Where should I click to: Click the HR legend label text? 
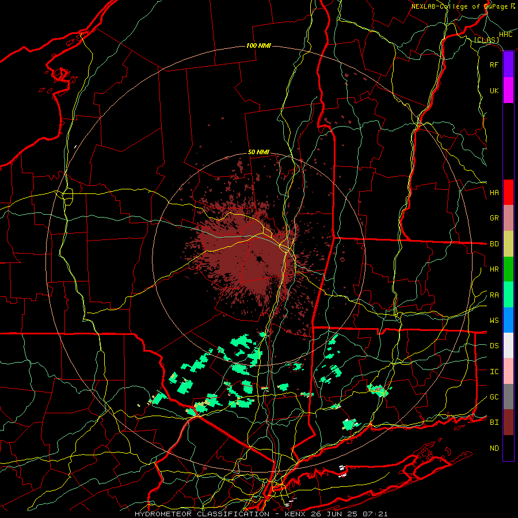494,269
